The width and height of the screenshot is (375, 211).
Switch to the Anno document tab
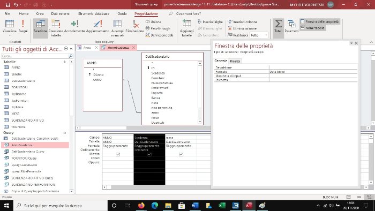(87, 48)
